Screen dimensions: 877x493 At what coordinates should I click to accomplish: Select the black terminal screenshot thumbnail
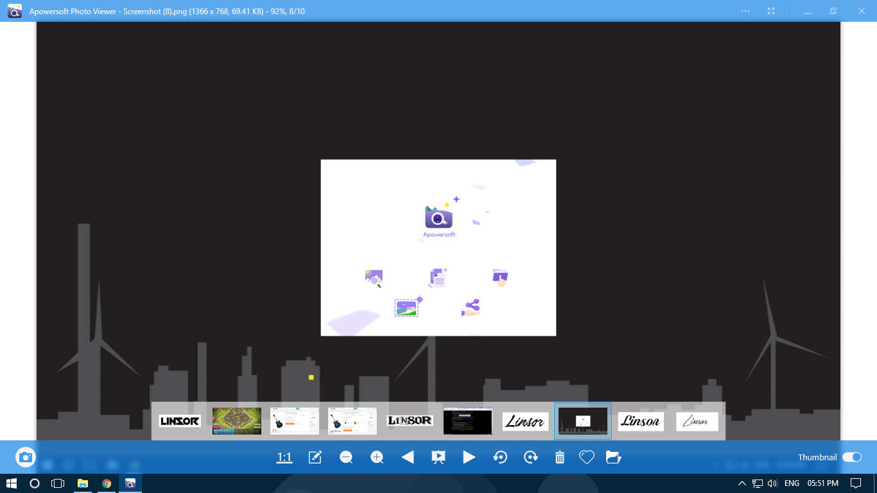point(468,421)
